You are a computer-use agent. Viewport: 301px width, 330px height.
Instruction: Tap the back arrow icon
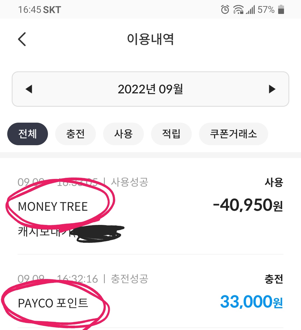[22, 39]
